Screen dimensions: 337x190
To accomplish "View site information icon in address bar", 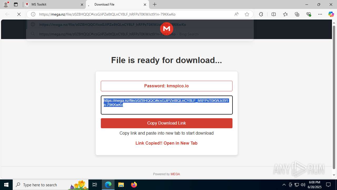I will pos(33,14).
